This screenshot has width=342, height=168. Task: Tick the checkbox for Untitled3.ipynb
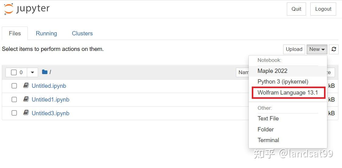click(x=14, y=113)
